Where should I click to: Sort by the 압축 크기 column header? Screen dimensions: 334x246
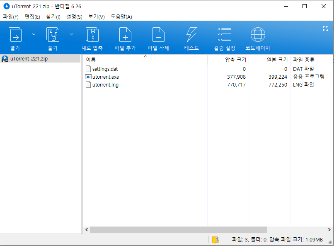click(x=228, y=60)
